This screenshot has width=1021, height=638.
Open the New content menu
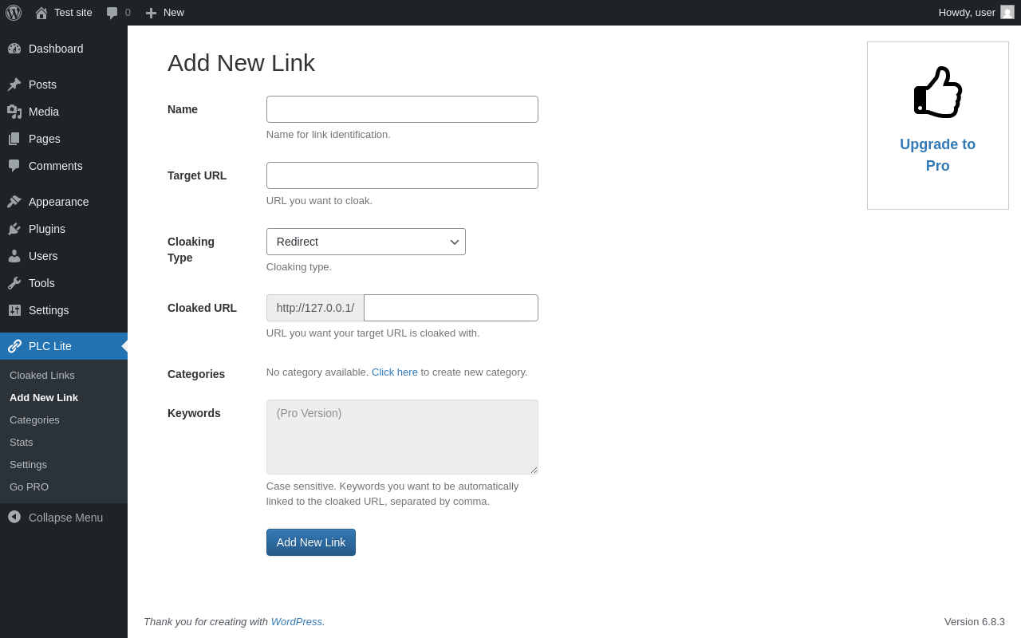165,13
